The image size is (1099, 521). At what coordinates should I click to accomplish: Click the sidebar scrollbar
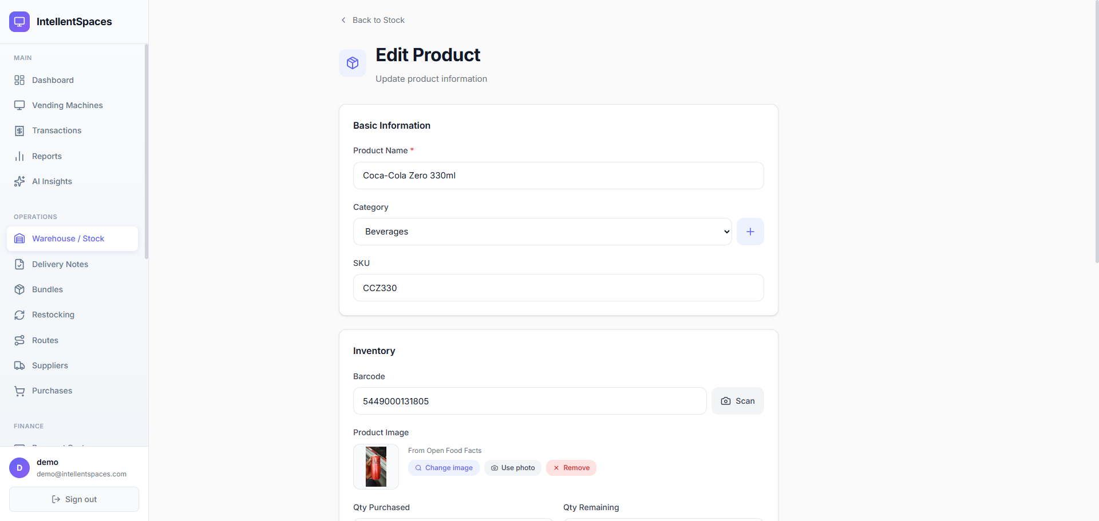147,152
